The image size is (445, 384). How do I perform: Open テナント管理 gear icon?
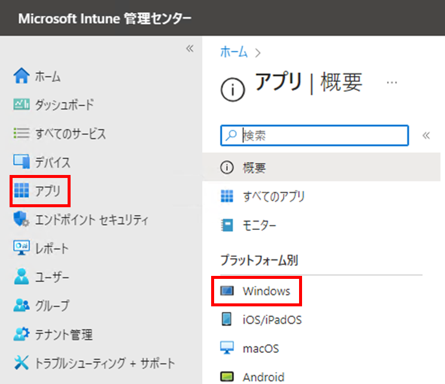pyautogui.click(x=22, y=334)
